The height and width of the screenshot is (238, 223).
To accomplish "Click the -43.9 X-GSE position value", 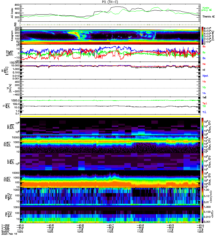I will pos(20,226).
